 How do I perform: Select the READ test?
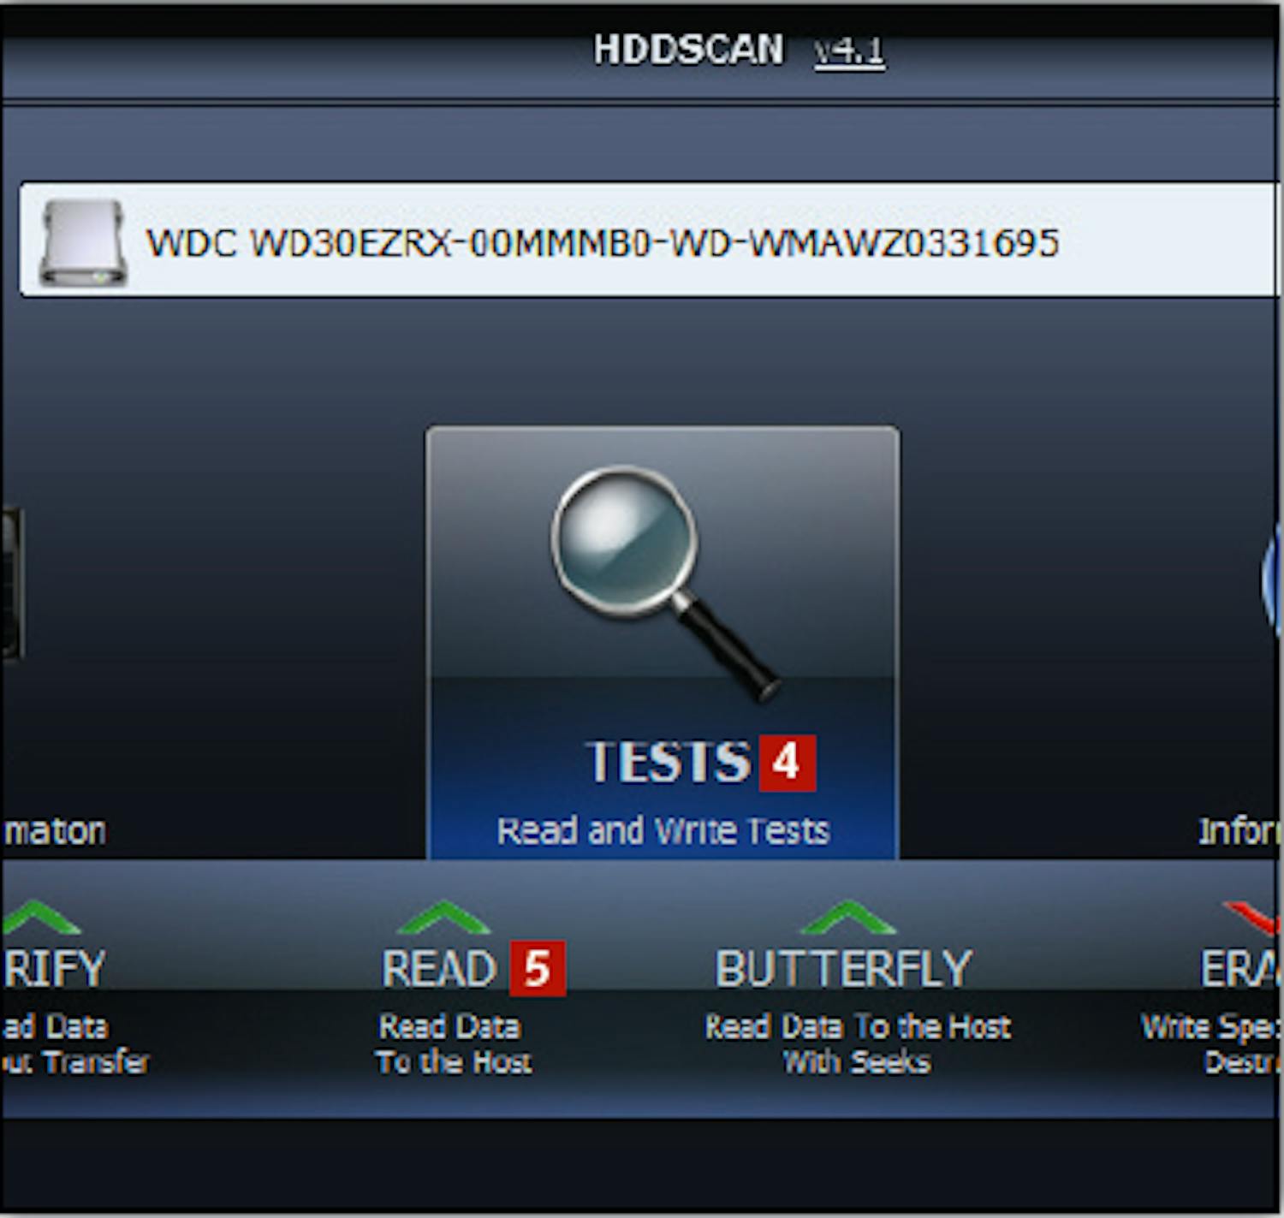click(439, 969)
